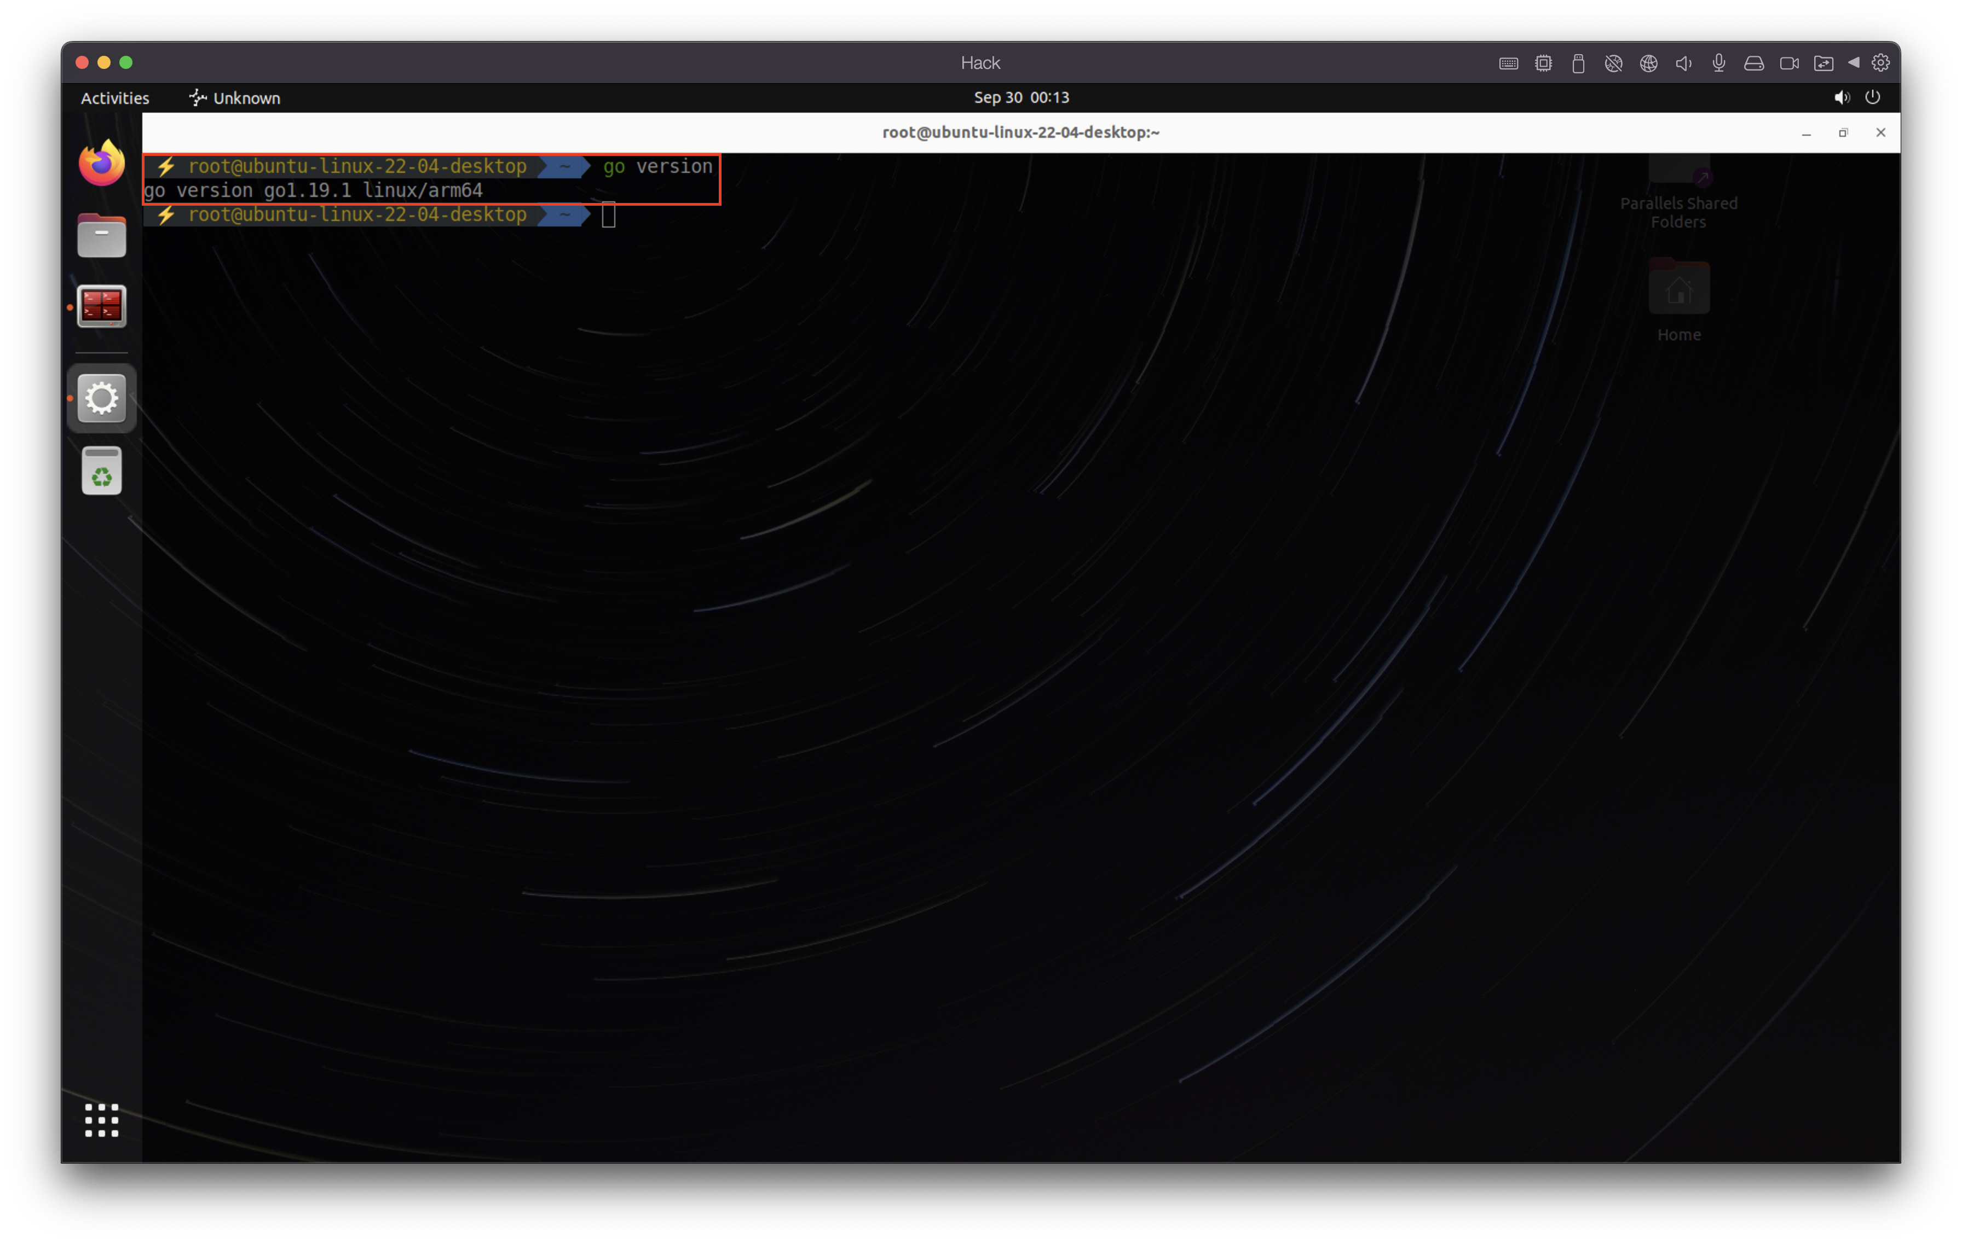1962x1244 pixels.
Task: Collapse the toolbar with the triangle arrow
Action: (x=1854, y=63)
